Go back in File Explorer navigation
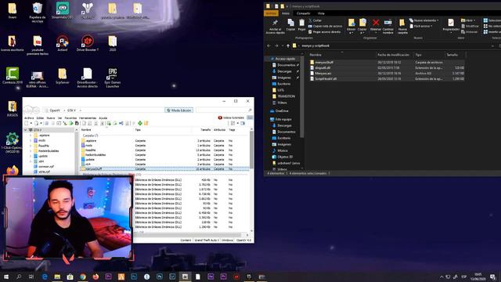 269,45
